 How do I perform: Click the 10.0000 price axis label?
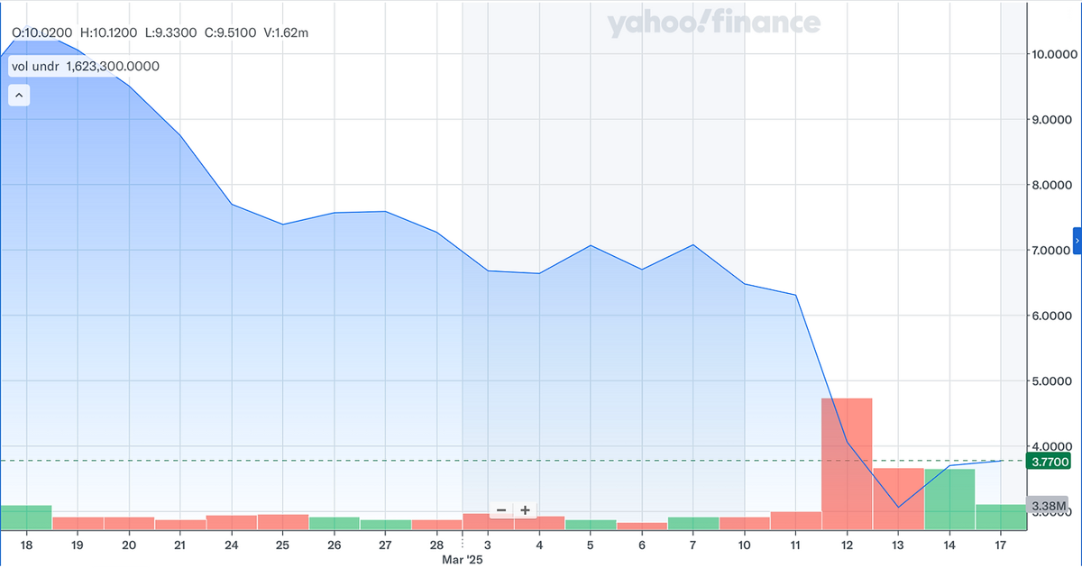point(1054,54)
